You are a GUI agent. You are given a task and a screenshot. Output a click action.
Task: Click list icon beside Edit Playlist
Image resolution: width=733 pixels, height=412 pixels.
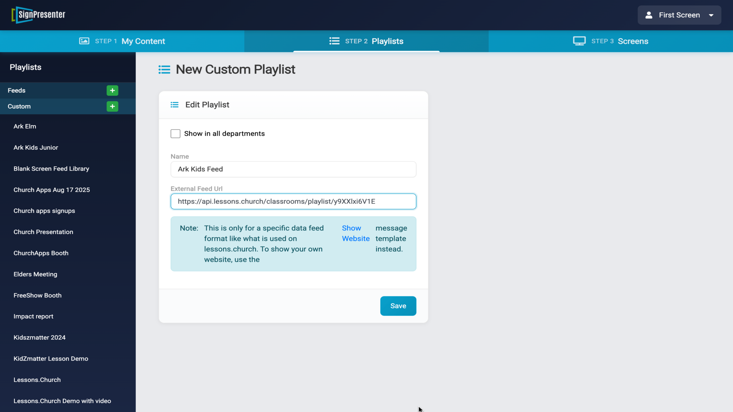174,105
